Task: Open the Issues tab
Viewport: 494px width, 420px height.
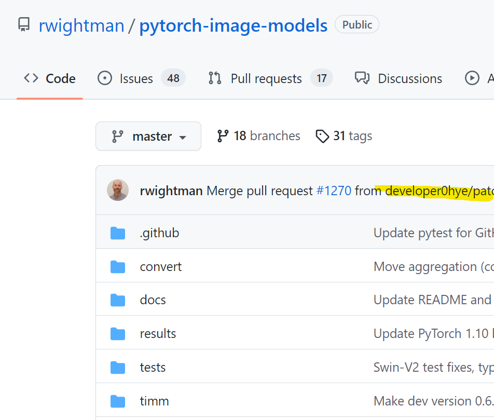Action: click(141, 78)
